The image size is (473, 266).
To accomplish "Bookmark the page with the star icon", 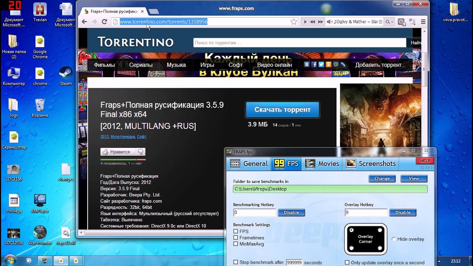I will (294, 22).
